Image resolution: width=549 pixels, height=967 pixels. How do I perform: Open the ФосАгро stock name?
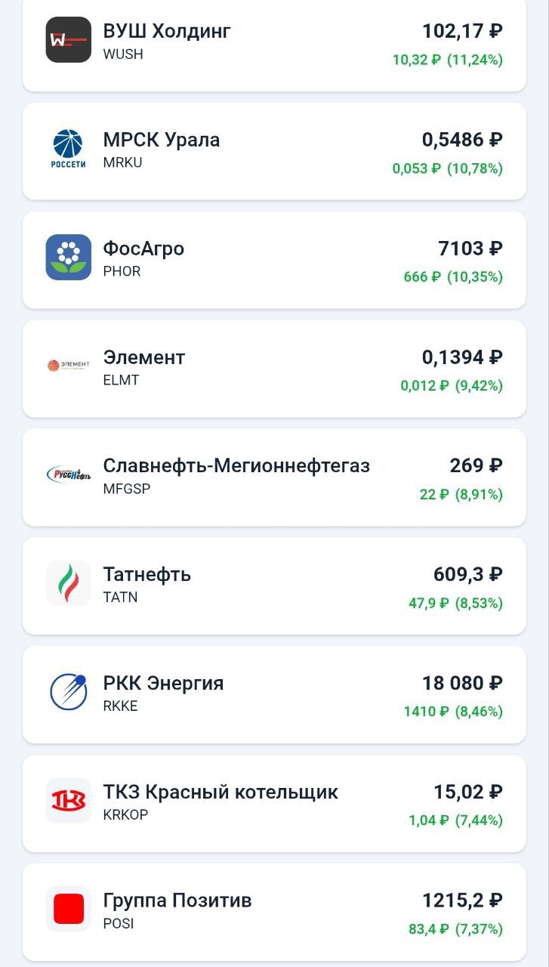tap(143, 249)
